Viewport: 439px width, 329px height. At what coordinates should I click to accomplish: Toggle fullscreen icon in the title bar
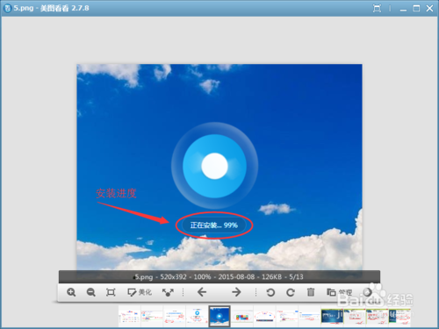pos(377,9)
